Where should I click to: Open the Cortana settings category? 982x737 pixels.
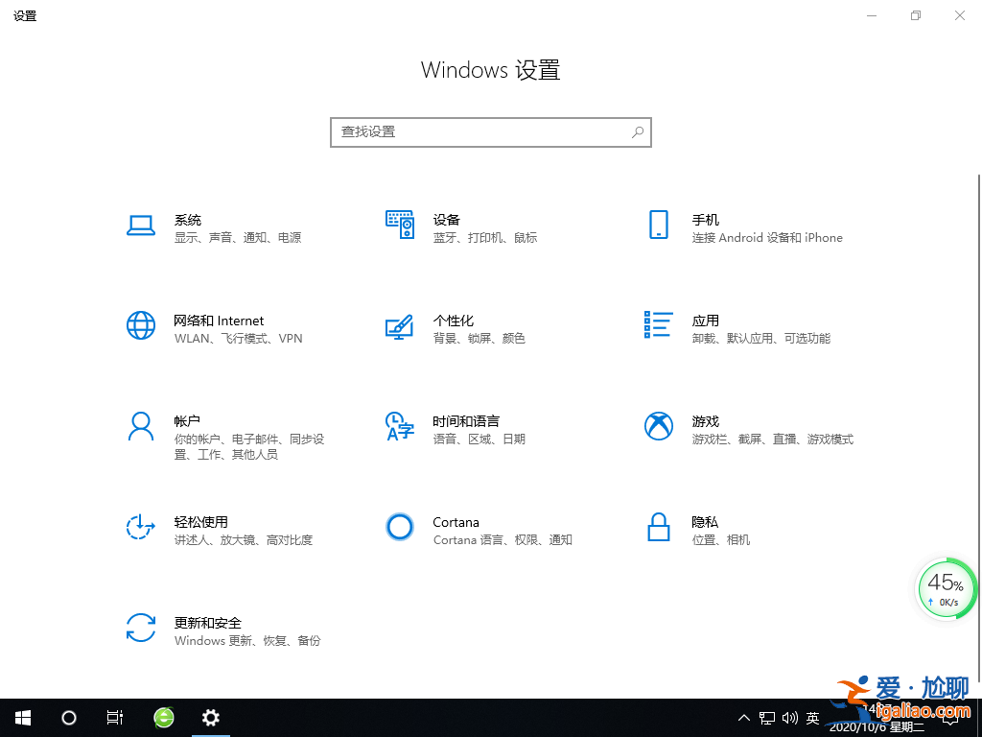pos(456,530)
